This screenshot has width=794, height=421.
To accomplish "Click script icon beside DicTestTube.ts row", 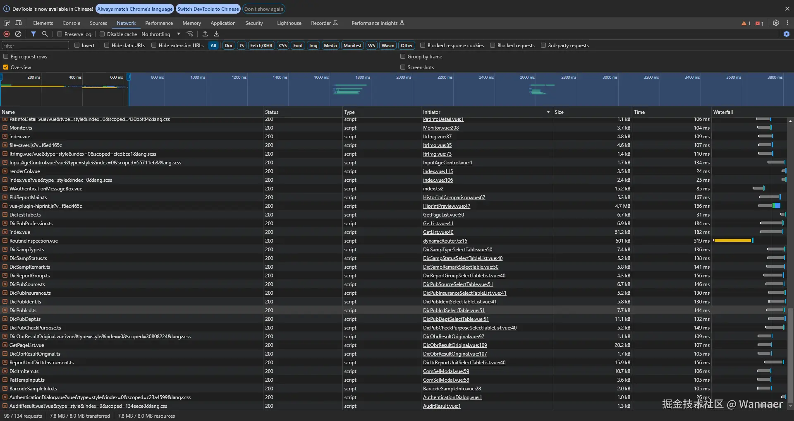I will pyautogui.click(x=5, y=215).
